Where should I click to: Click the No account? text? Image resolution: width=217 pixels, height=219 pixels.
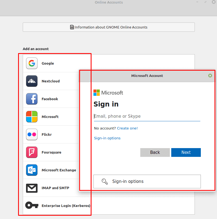point(105,128)
